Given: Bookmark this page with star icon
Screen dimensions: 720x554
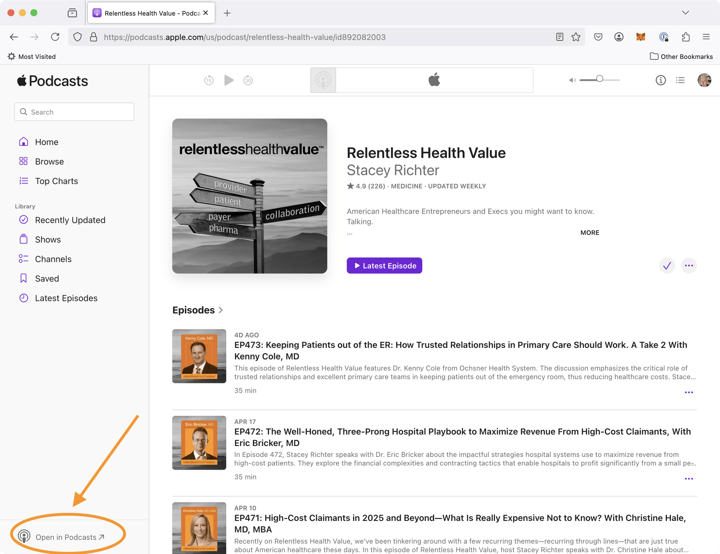Looking at the screenshot, I should [576, 37].
